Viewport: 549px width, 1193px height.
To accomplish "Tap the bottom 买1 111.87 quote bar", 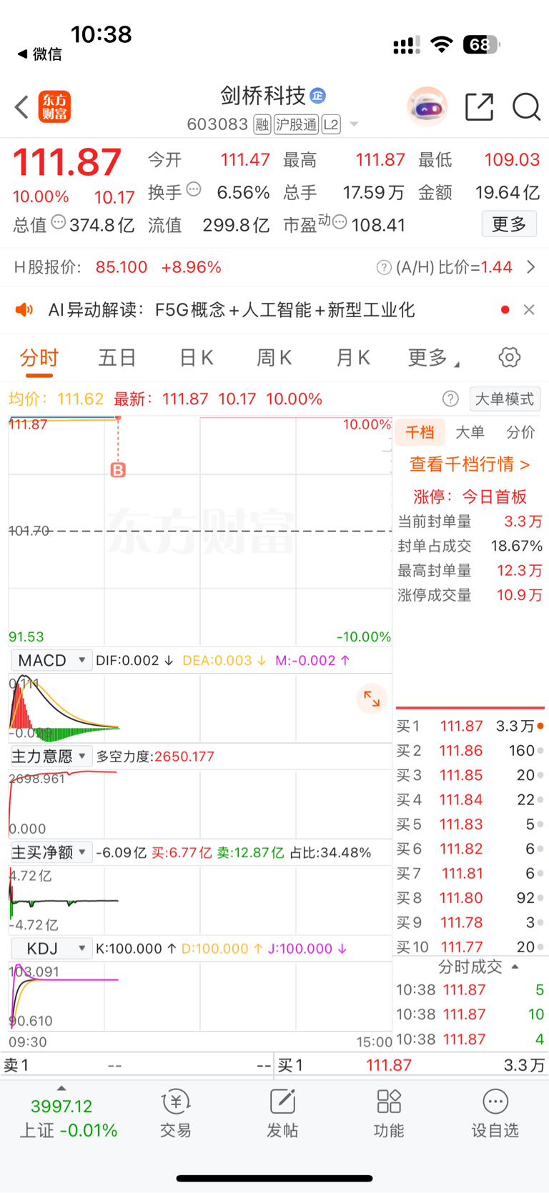I will coord(411,1065).
